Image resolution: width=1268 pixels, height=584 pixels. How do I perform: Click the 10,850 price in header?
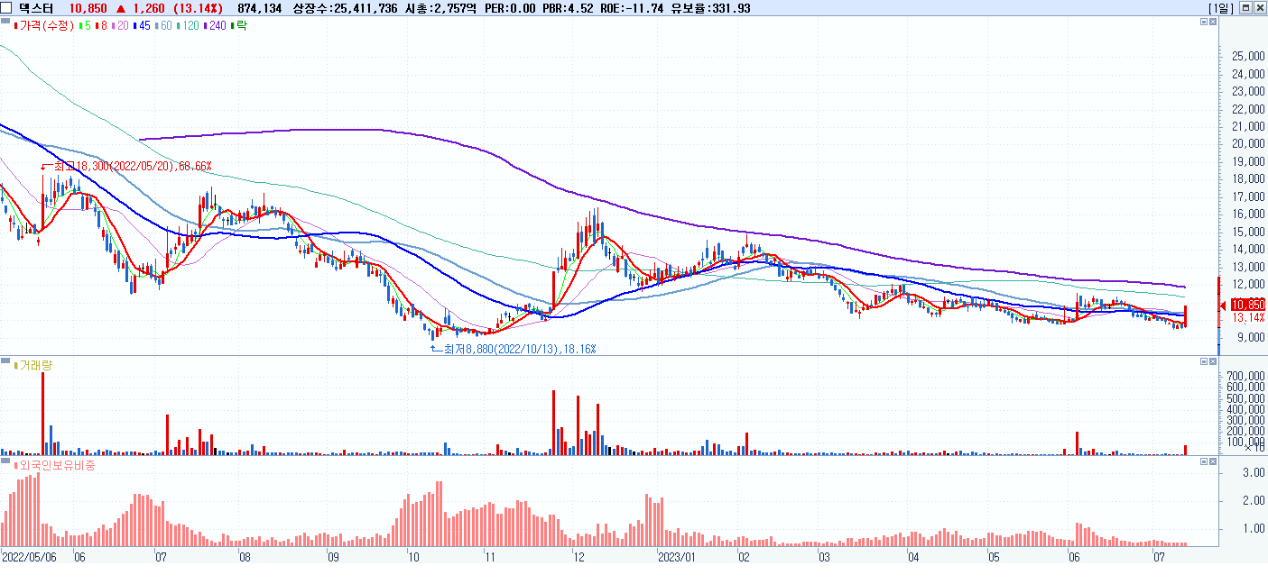(88, 8)
